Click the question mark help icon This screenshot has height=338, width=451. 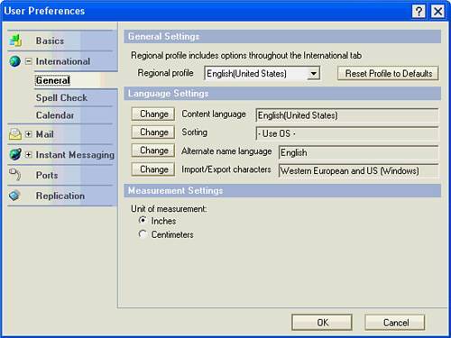pos(419,12)
